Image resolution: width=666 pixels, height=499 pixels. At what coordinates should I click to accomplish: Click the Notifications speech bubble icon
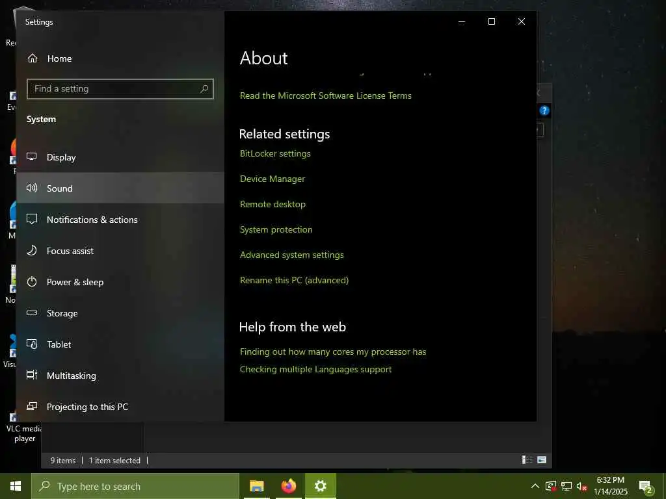(32, 219)
